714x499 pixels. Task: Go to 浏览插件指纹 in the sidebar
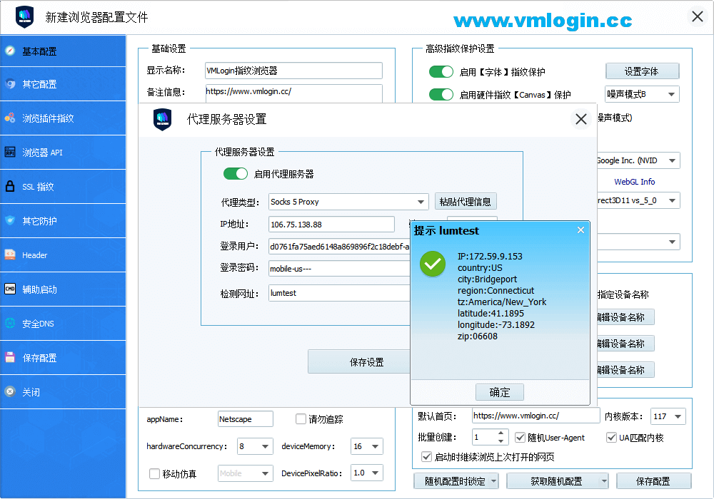(63, 118)
